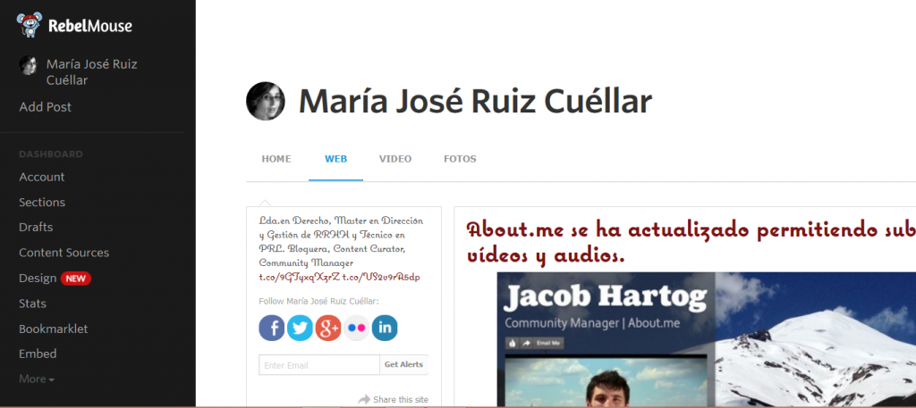Click the RebelMouse logo icon
The height and width of the screenshot is (408, 916).
point(30,25)
